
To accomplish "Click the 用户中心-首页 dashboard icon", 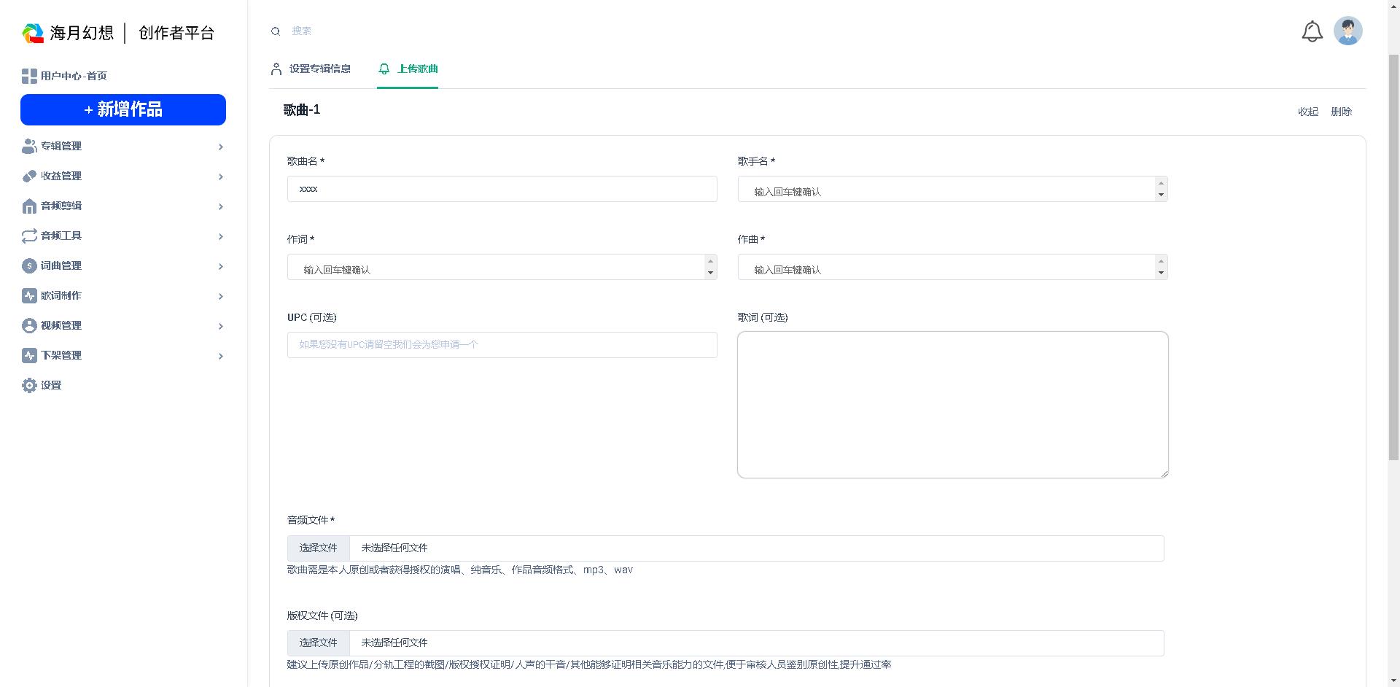I will point(29,76).
